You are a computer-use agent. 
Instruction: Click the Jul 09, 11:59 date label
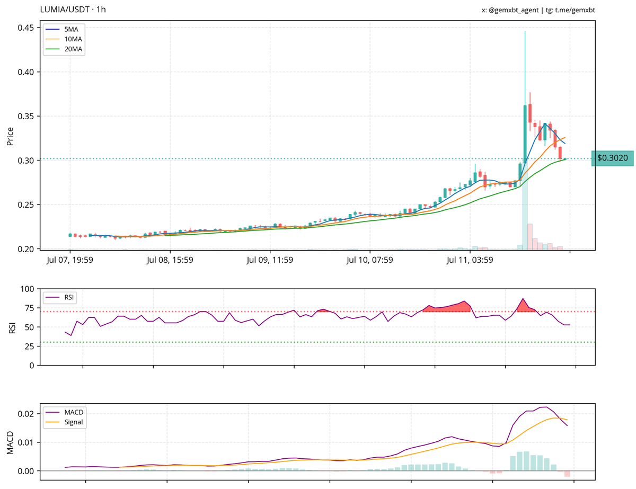tap(270, 260)
